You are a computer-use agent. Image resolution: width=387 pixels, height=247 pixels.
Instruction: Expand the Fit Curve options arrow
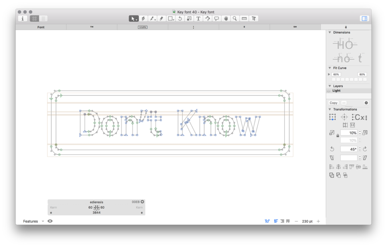pos(329,74)
